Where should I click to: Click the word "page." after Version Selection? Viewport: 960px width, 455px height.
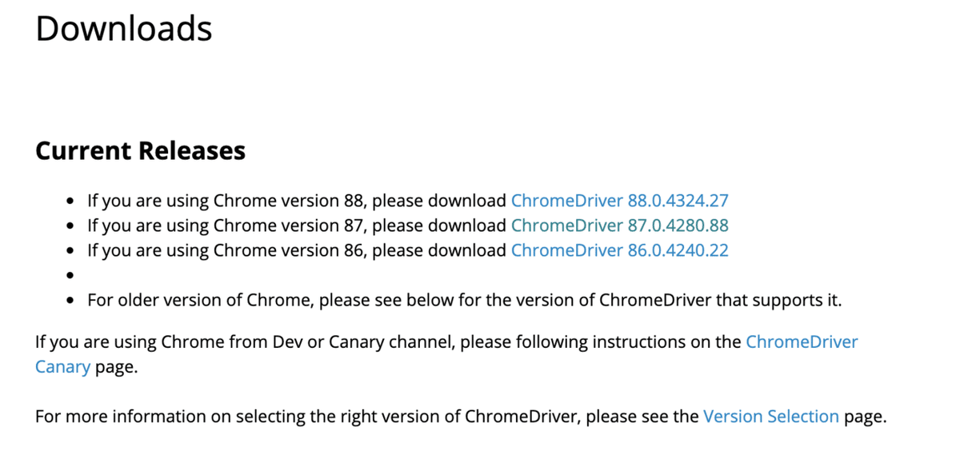866,417
